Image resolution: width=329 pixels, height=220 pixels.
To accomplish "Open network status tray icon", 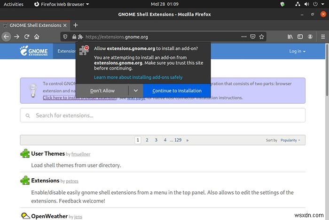I will click(298, 4).
